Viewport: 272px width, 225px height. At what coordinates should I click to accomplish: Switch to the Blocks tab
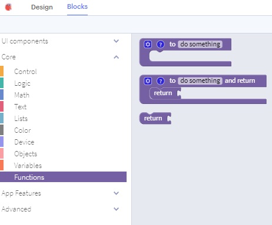tap(77, 6)
